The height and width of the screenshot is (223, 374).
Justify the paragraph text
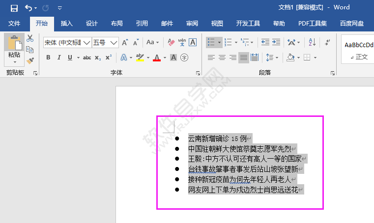tap(244, 57)
